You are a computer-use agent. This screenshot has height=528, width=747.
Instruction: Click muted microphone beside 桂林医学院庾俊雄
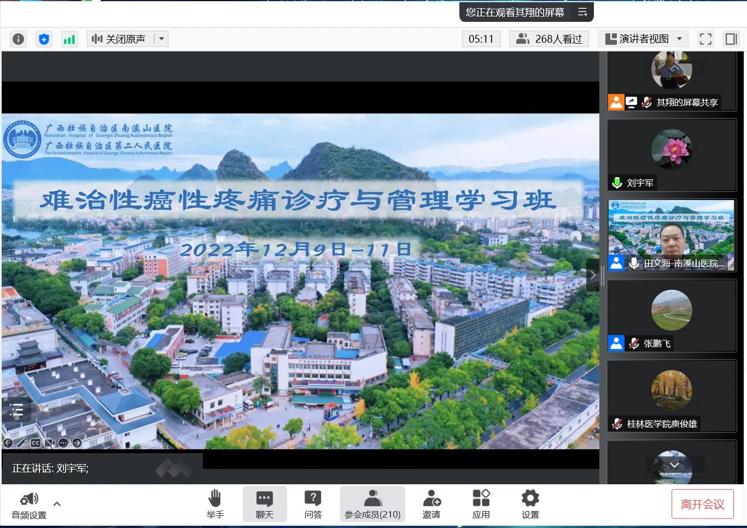(x=617, y=424)
